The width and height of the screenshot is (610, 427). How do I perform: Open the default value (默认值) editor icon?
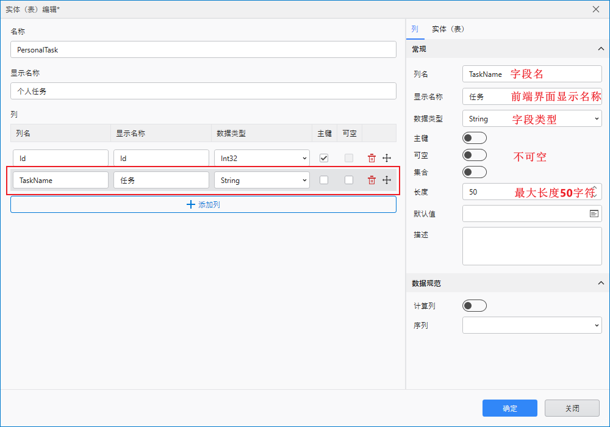click(595, 213)
